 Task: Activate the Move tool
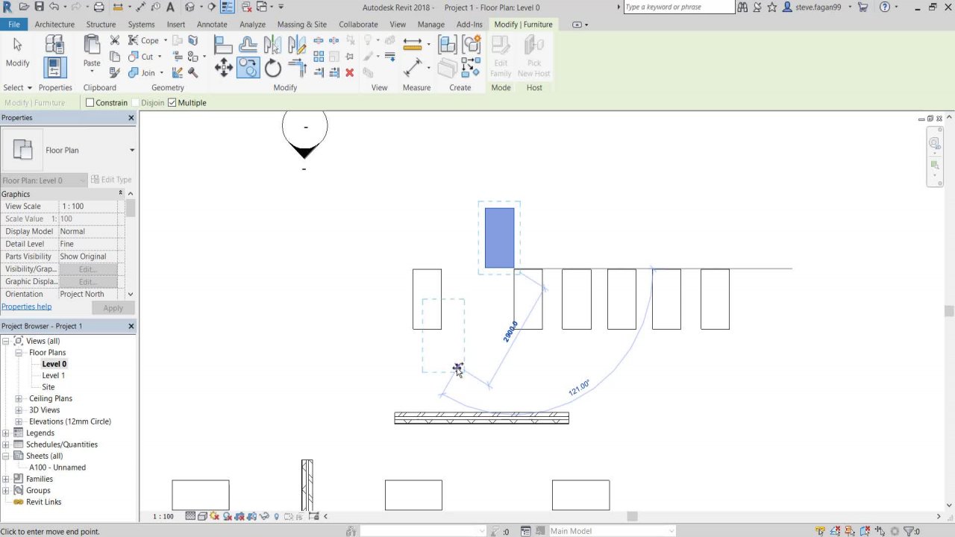coord(223,69)
